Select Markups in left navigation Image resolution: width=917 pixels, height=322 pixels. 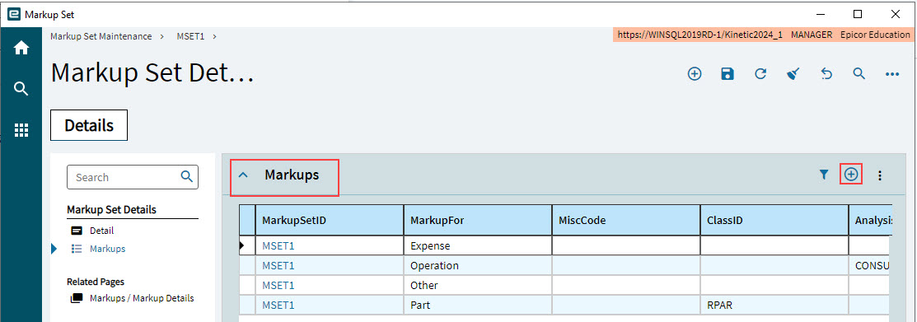pyautogui.click(x=108, y=249)
